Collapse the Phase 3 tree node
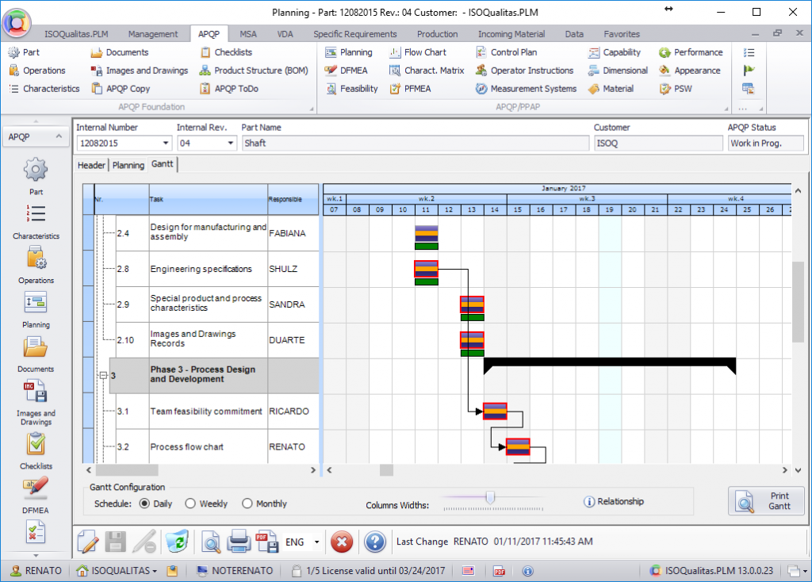 [x=103, y=376]
